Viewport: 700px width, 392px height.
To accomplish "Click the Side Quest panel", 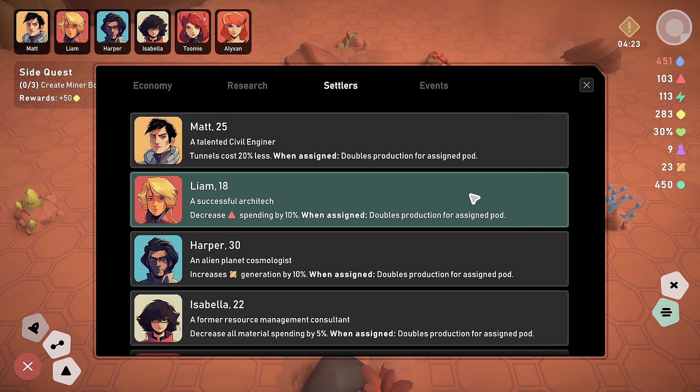I will coord(55,85).
